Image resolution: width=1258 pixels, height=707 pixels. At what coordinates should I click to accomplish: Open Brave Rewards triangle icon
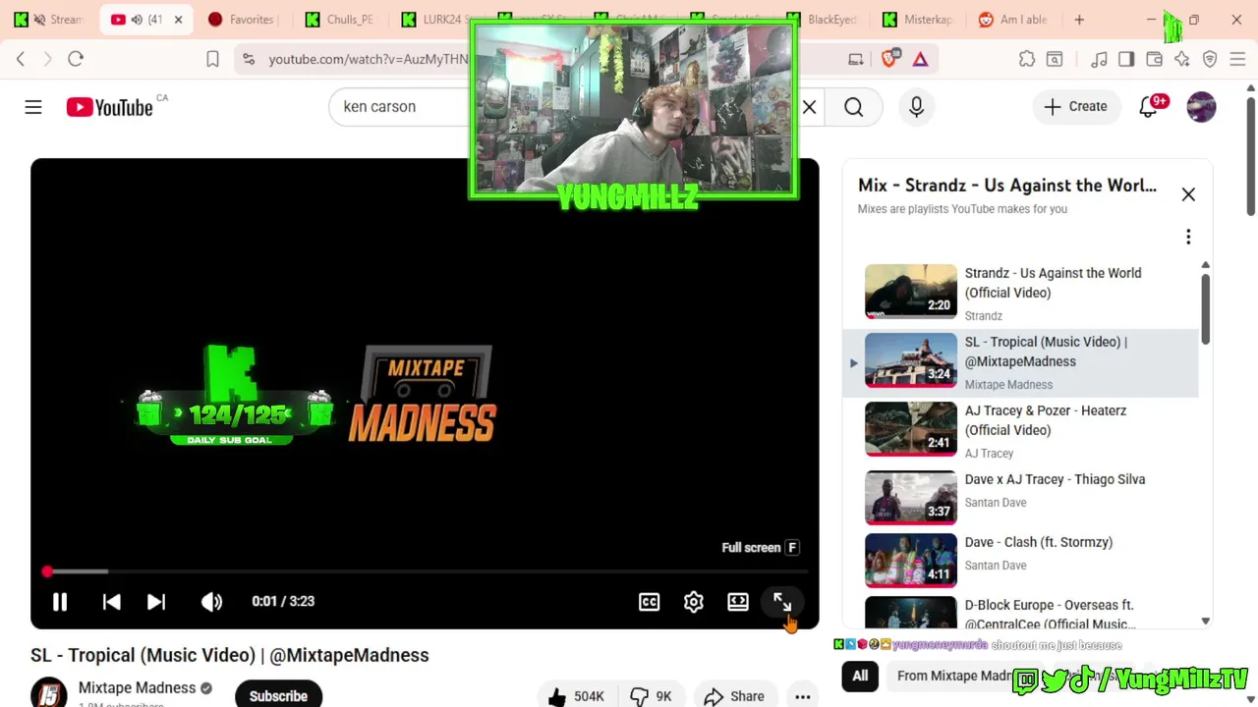pos(921,59)
